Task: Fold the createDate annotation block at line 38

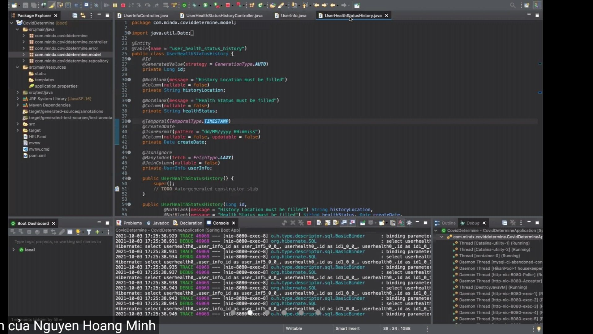Action: pos(129,121)
